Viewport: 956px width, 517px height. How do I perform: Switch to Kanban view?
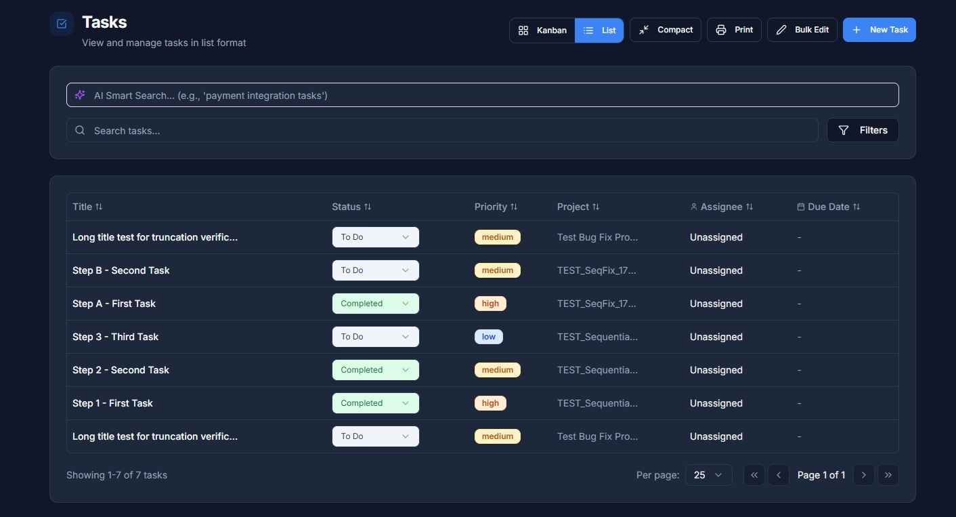pos(542,30)
